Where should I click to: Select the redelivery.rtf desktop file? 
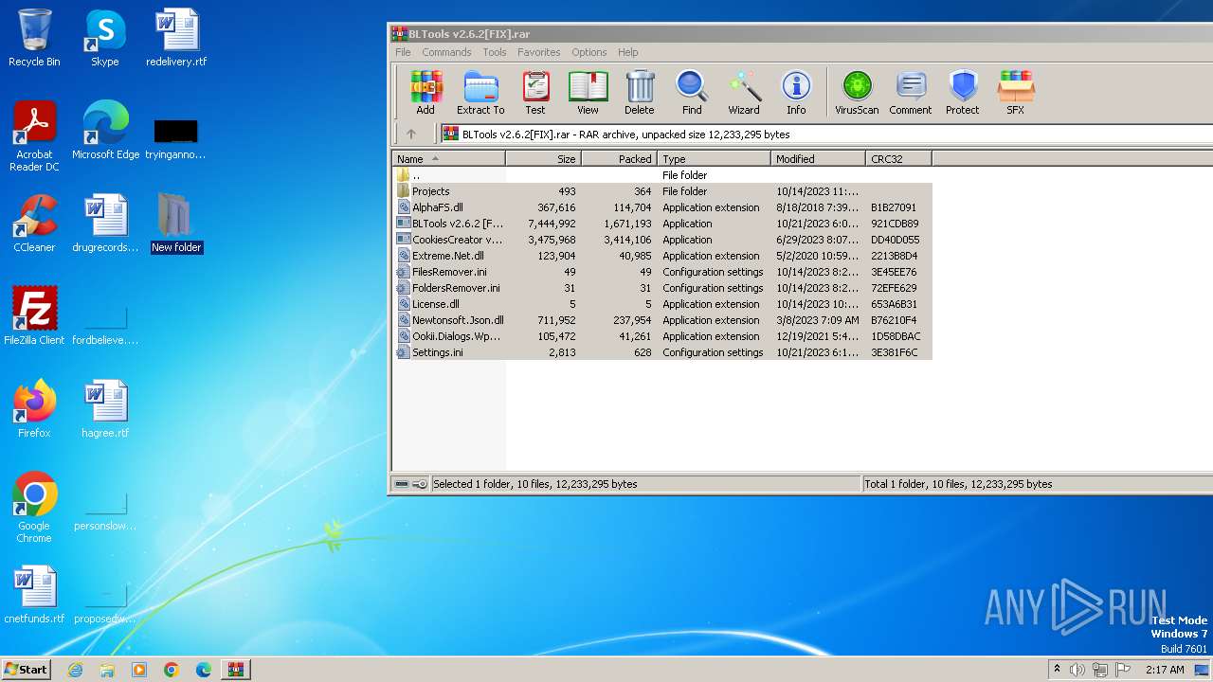176,38
